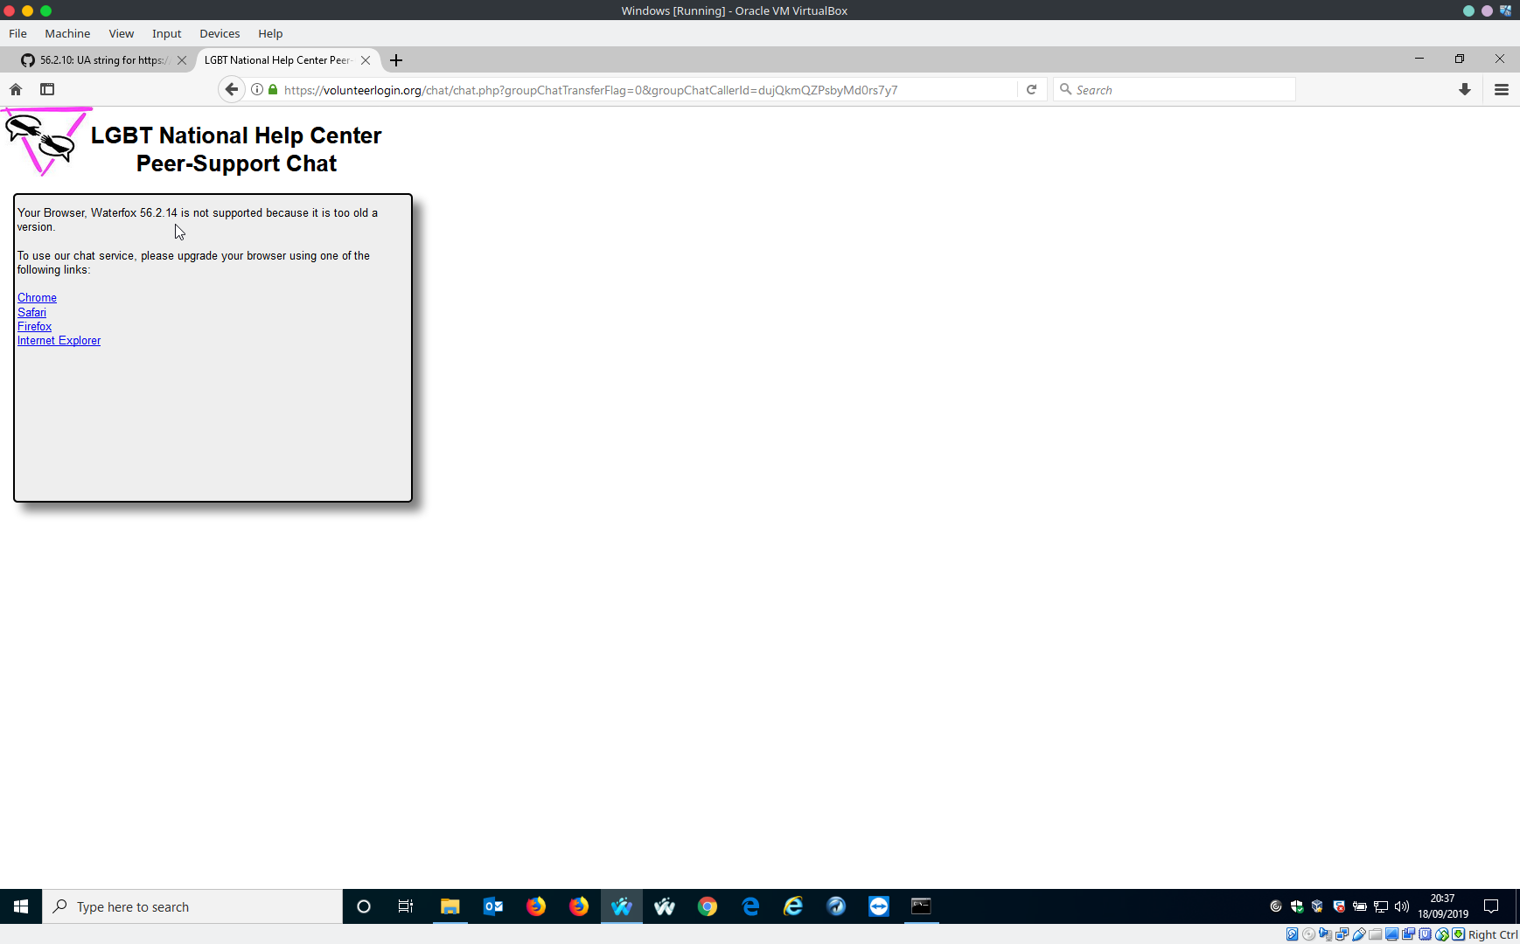The width and height of the screenshot is (1520, 944).
Task: Click the volume icon in the system tray
Action: coord(1400,906)
